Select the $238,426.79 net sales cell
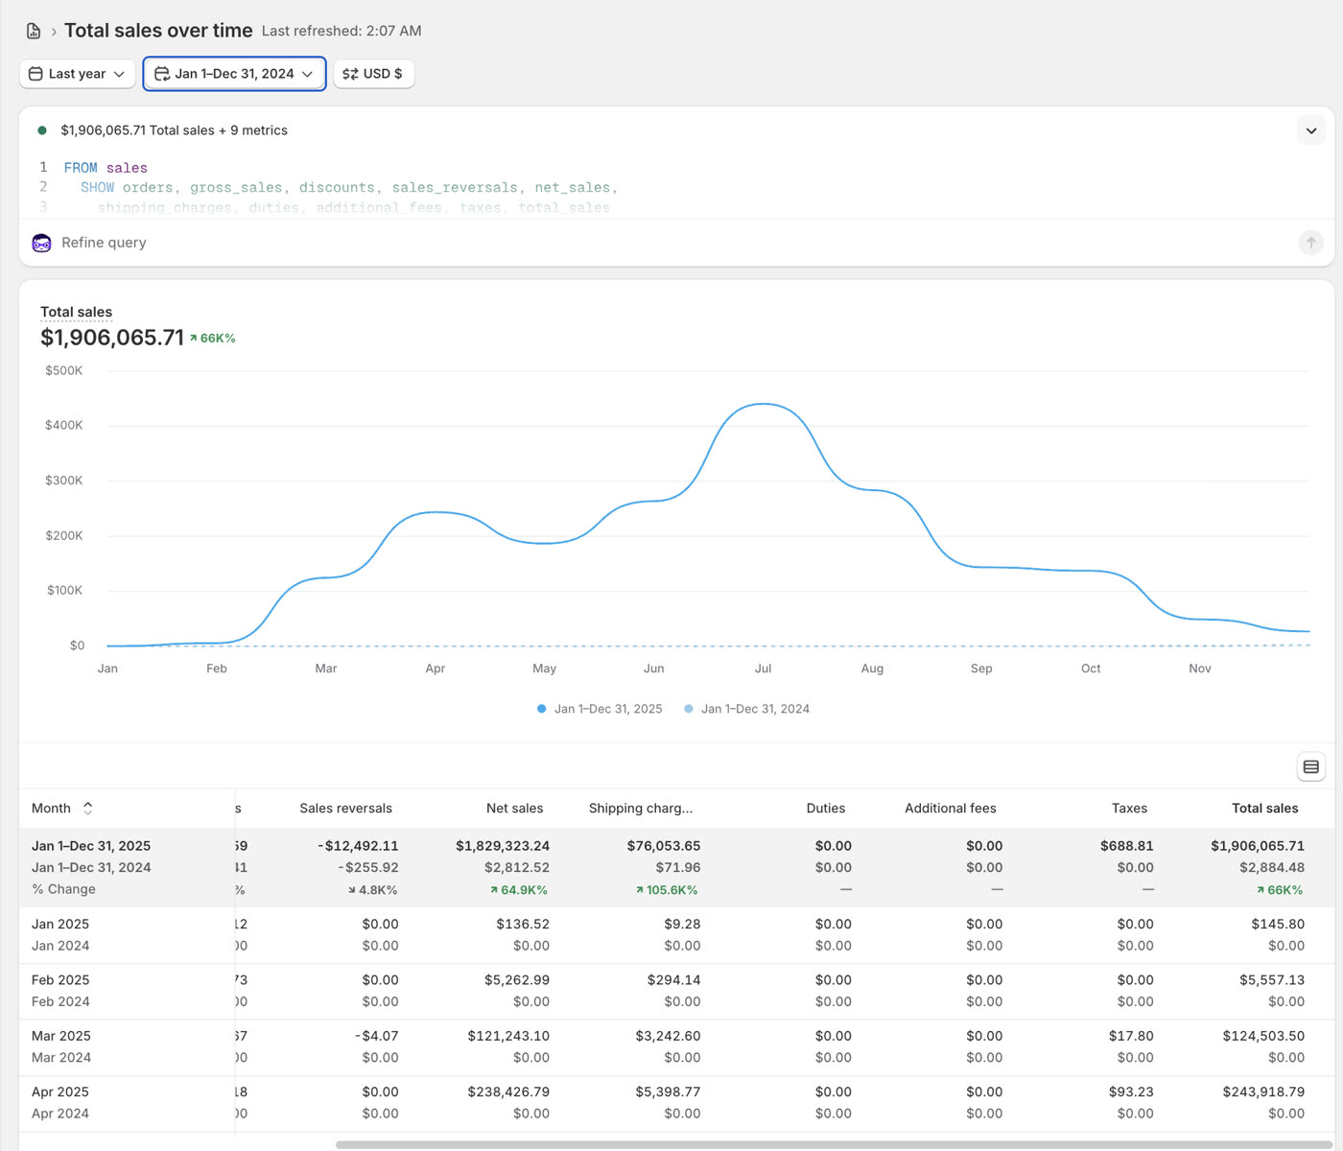1343x1151 pixels. 508,1092
